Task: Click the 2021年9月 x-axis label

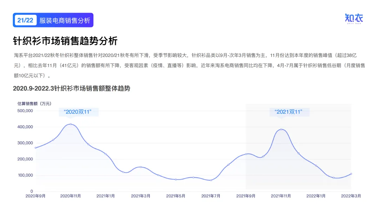Action: pos(246,196)
